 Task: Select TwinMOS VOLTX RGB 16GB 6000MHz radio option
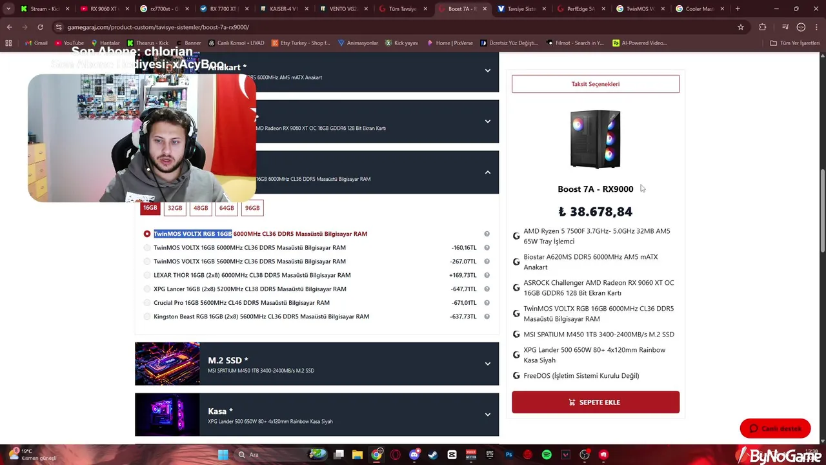[x=147, y=234]
